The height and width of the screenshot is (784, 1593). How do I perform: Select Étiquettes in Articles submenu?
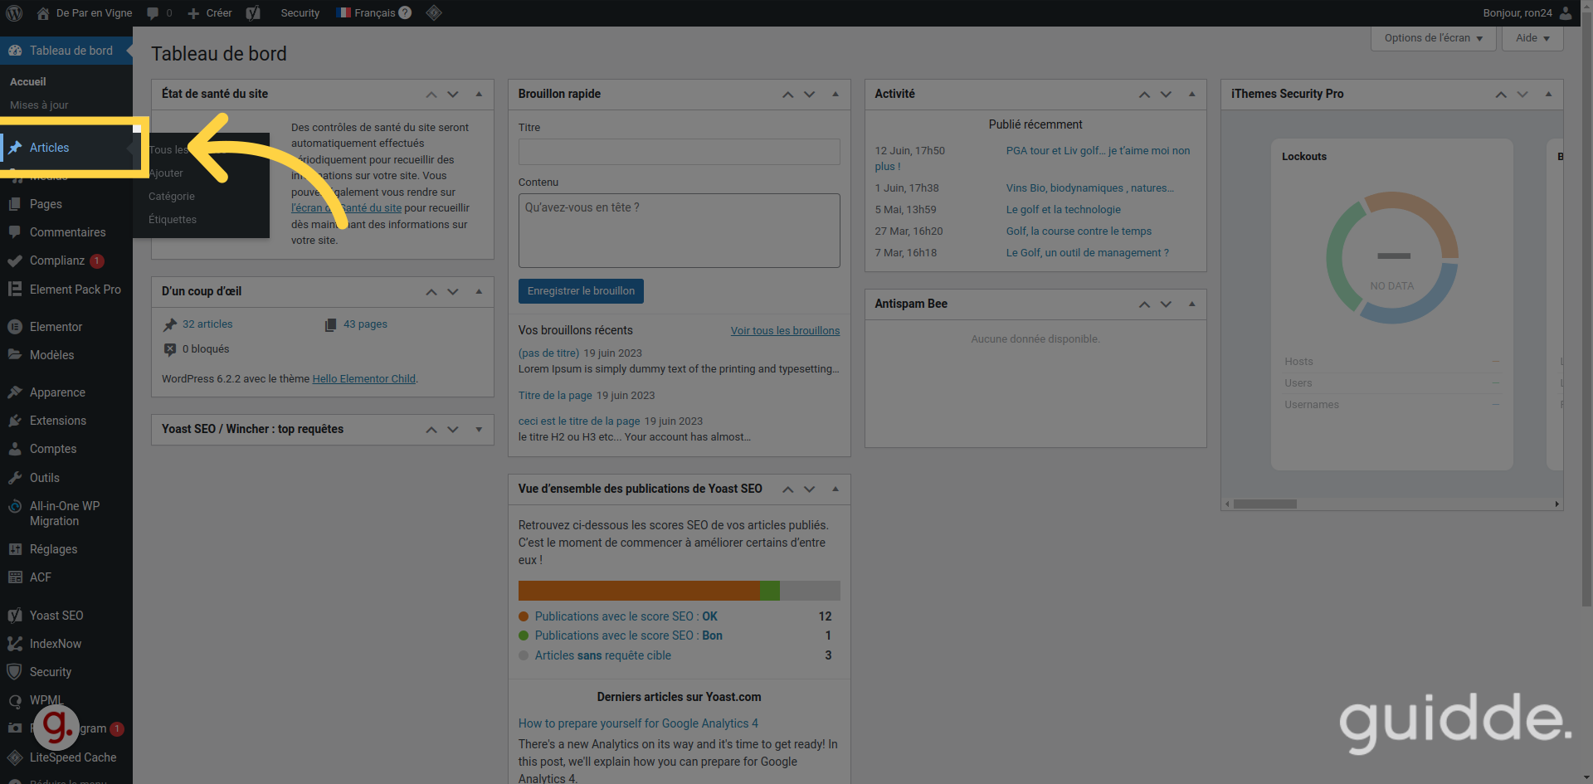(x=173, y=220)
